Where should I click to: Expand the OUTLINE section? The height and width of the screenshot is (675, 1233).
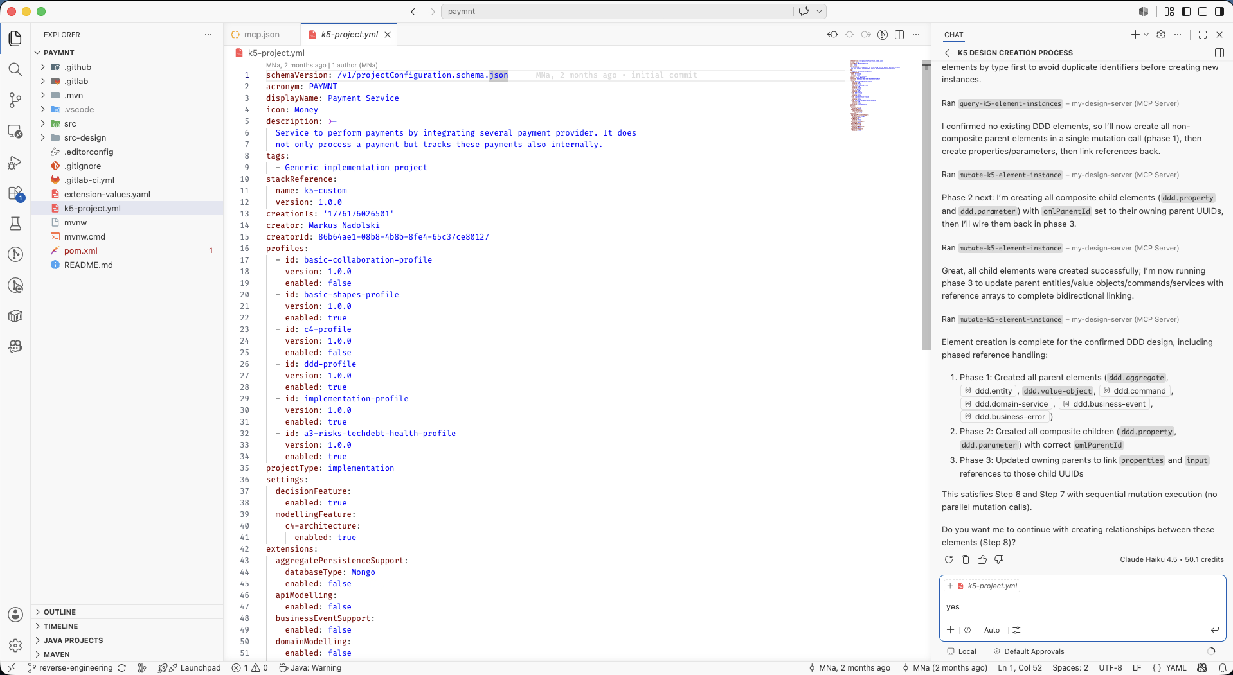127,612
